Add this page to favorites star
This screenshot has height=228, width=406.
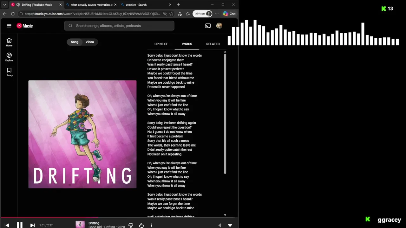[171, 14]
